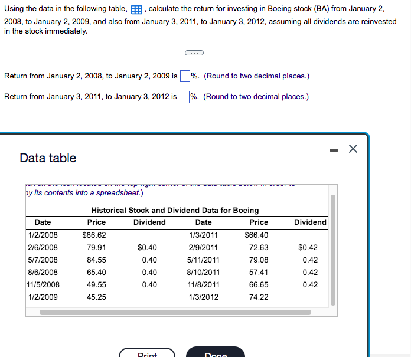This screenshot has height=357, width=411.
Task: Select the 8/10/2011 date cell
Action: [x=203, y=273]
